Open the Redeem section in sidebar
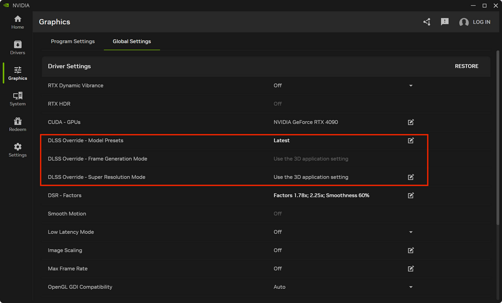Viewport: 502px width, 303px height. (18, 125)
